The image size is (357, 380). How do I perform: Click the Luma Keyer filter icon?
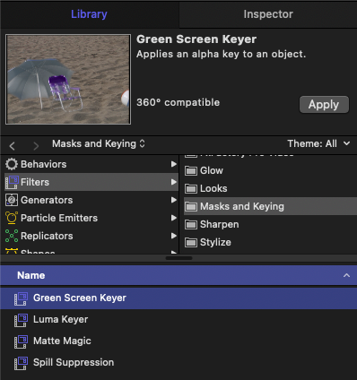(21, 320)
